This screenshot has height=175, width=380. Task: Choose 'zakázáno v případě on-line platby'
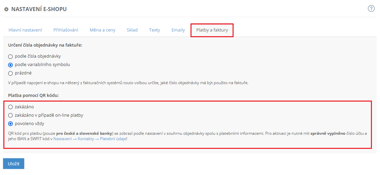10,115
